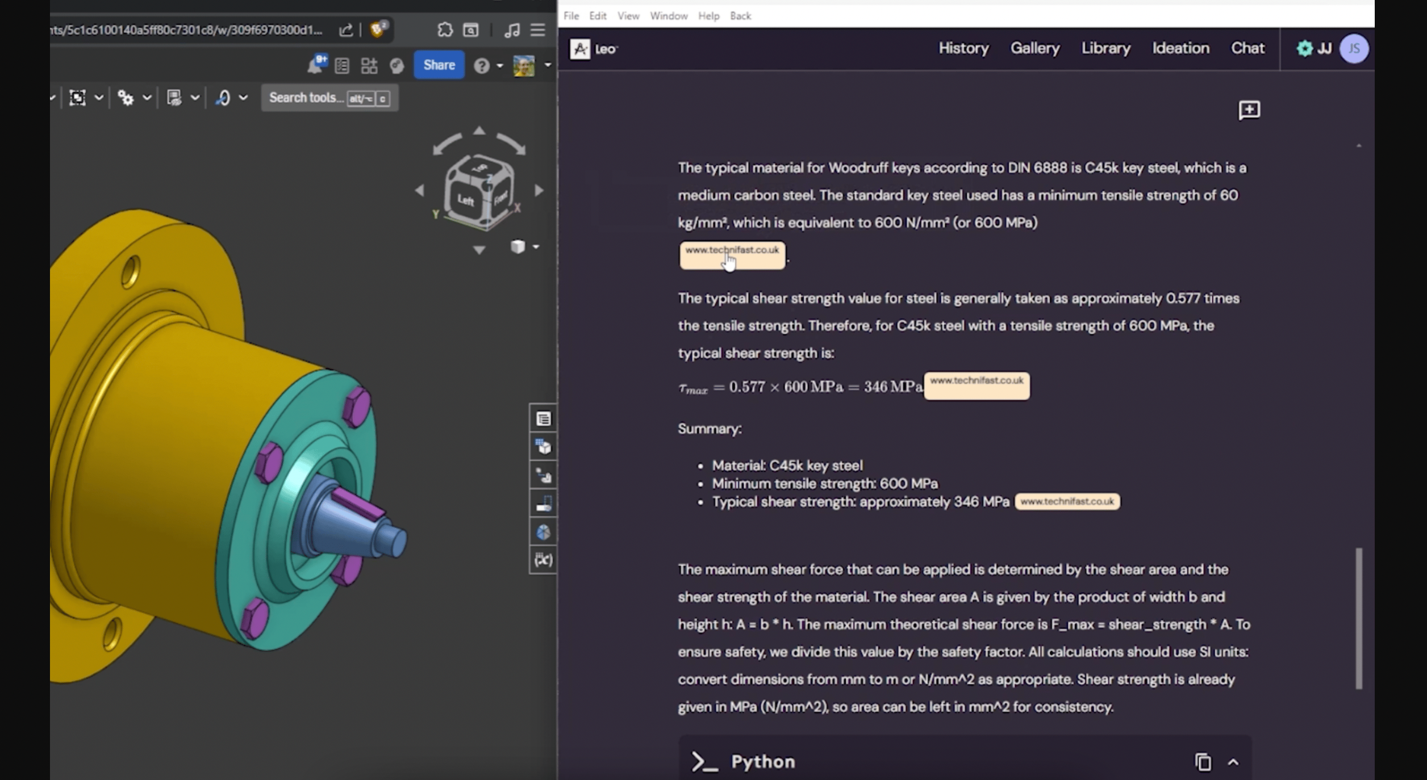Copy the Python code block
This screenshot has width=1427, height=780.
point(1203,762)
